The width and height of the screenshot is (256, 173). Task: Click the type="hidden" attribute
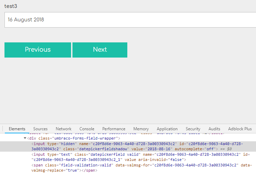click(62, 144)
